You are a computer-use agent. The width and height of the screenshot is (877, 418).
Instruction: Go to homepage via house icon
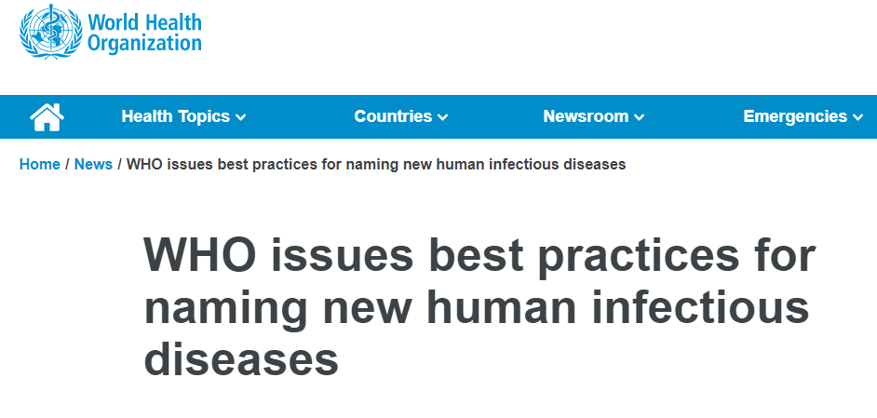coord(47,117)
